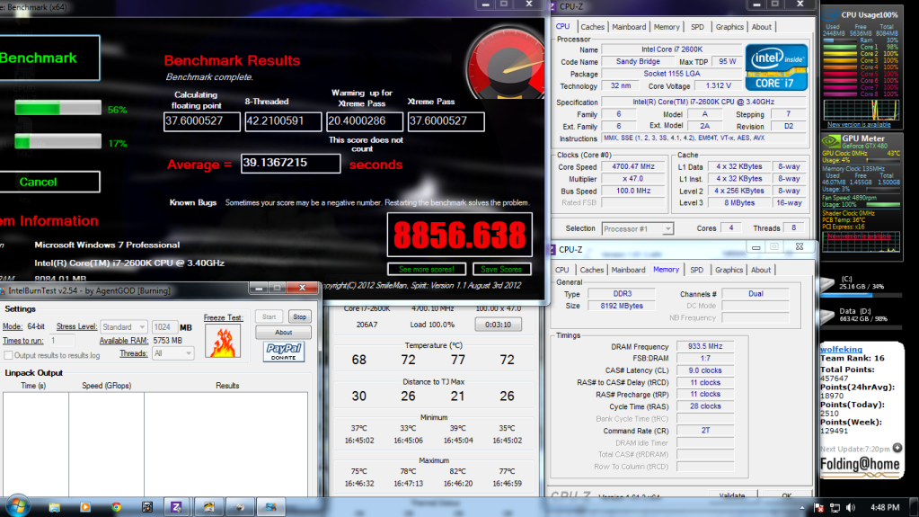919x517 pixels.
Task: Click GPU Meter New version is available link
Action: pos(859,236)
